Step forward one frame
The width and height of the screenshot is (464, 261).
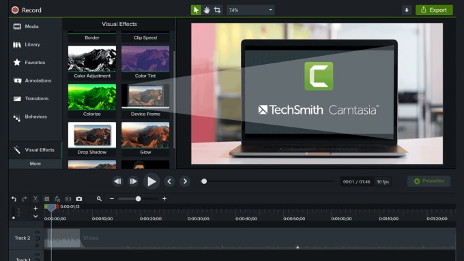tap(133, 181)
